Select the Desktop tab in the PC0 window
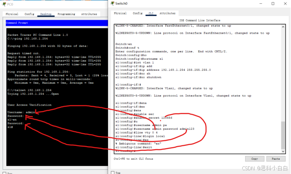This screenshot has width=291, height=174. 46,14
